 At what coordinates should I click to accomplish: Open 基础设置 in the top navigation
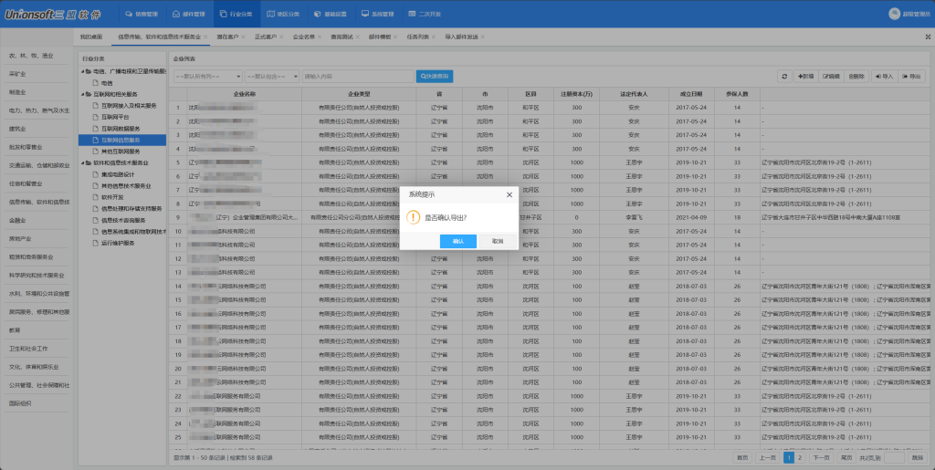tap(331, 14)
